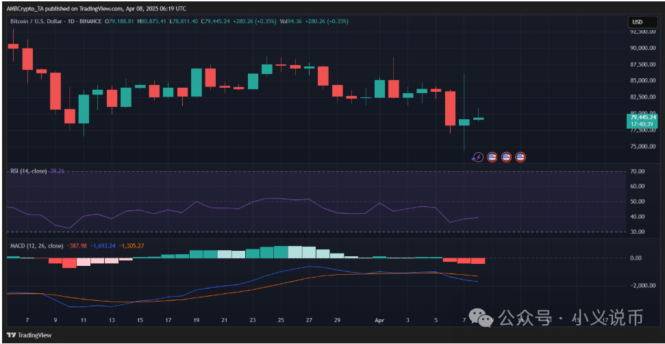665x344 pixels.
Task: Click the Apr label on the date axis
Action: [379, 320]
